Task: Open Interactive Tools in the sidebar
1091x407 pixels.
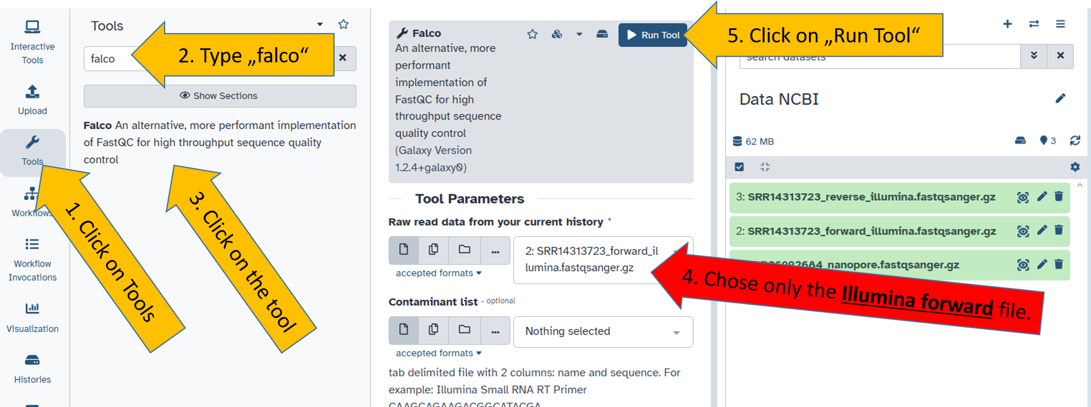Action: click(x=32, y=41)
